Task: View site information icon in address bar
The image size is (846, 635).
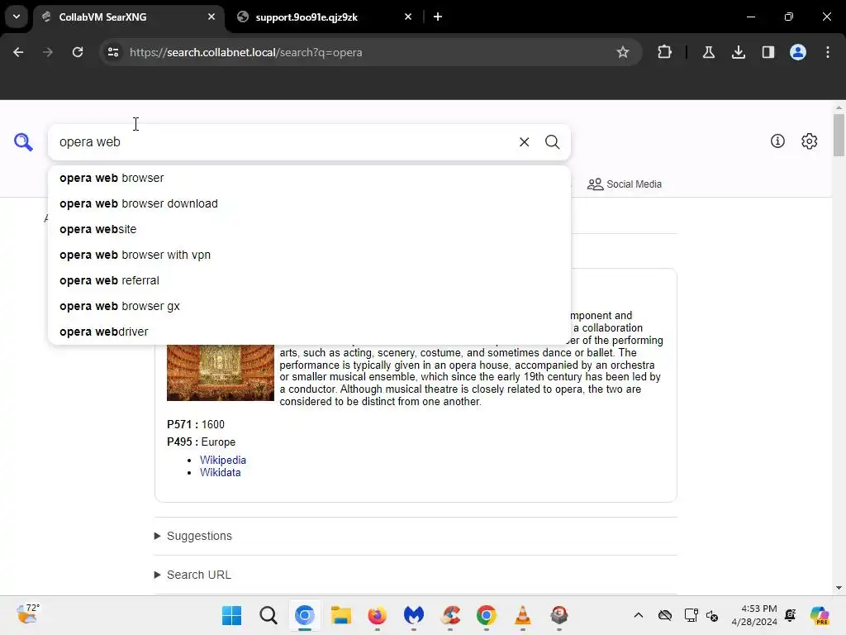Action: pyautogui.click(x=113, y=52)
